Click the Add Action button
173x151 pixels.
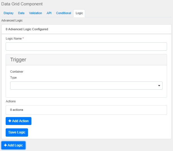click(18, 121)
